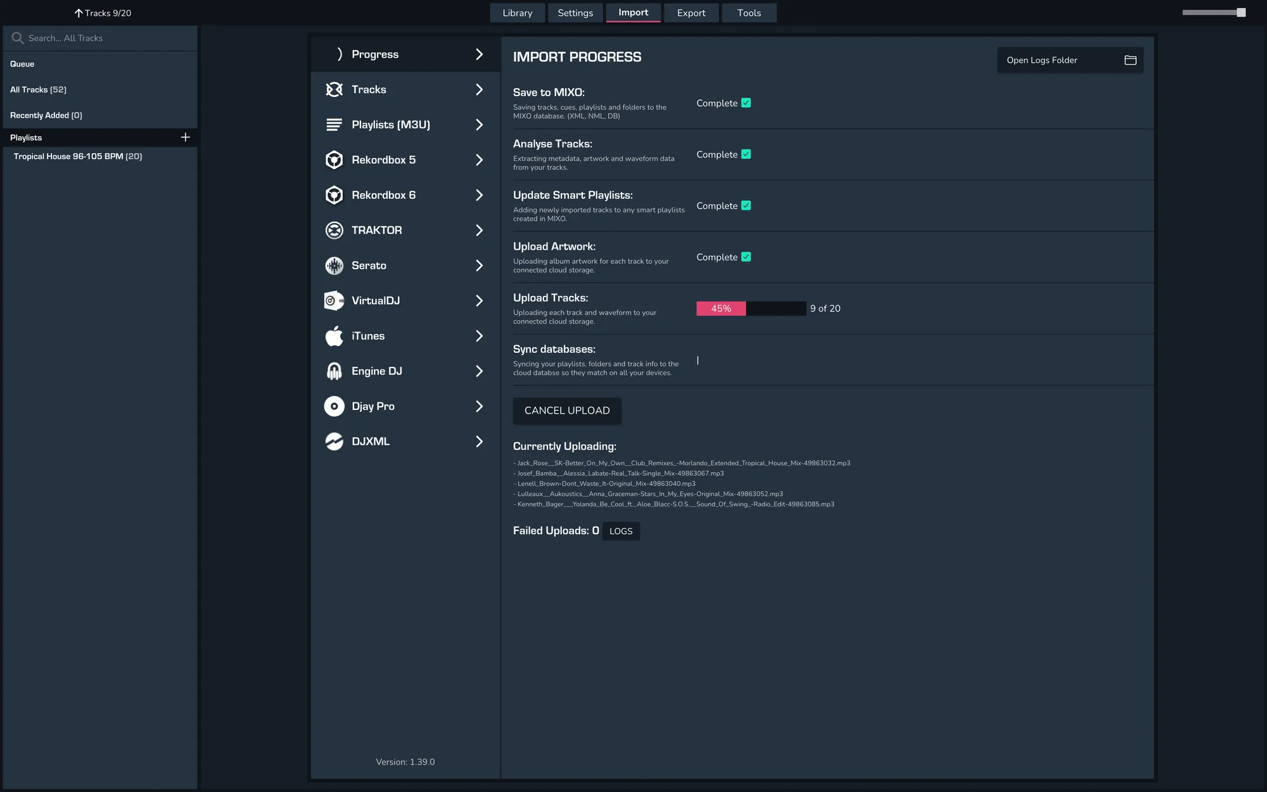Open the Library tab
Screen dimensions: 1267x792
pos(517,13)
